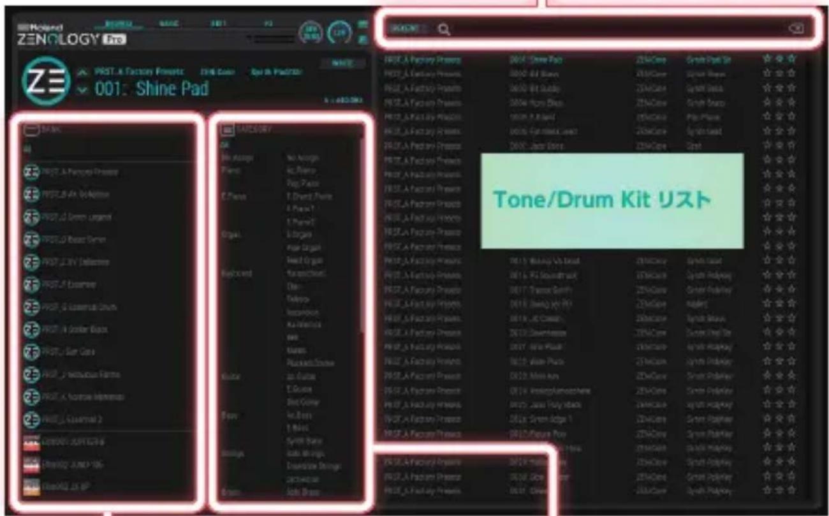Screen dimensions: 829x516
Task: Click inside the tone search input field
Action: (619, 29)
